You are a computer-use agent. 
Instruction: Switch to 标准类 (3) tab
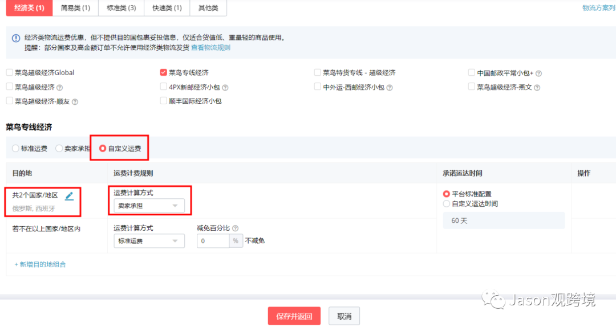click(x=121, y=8)
